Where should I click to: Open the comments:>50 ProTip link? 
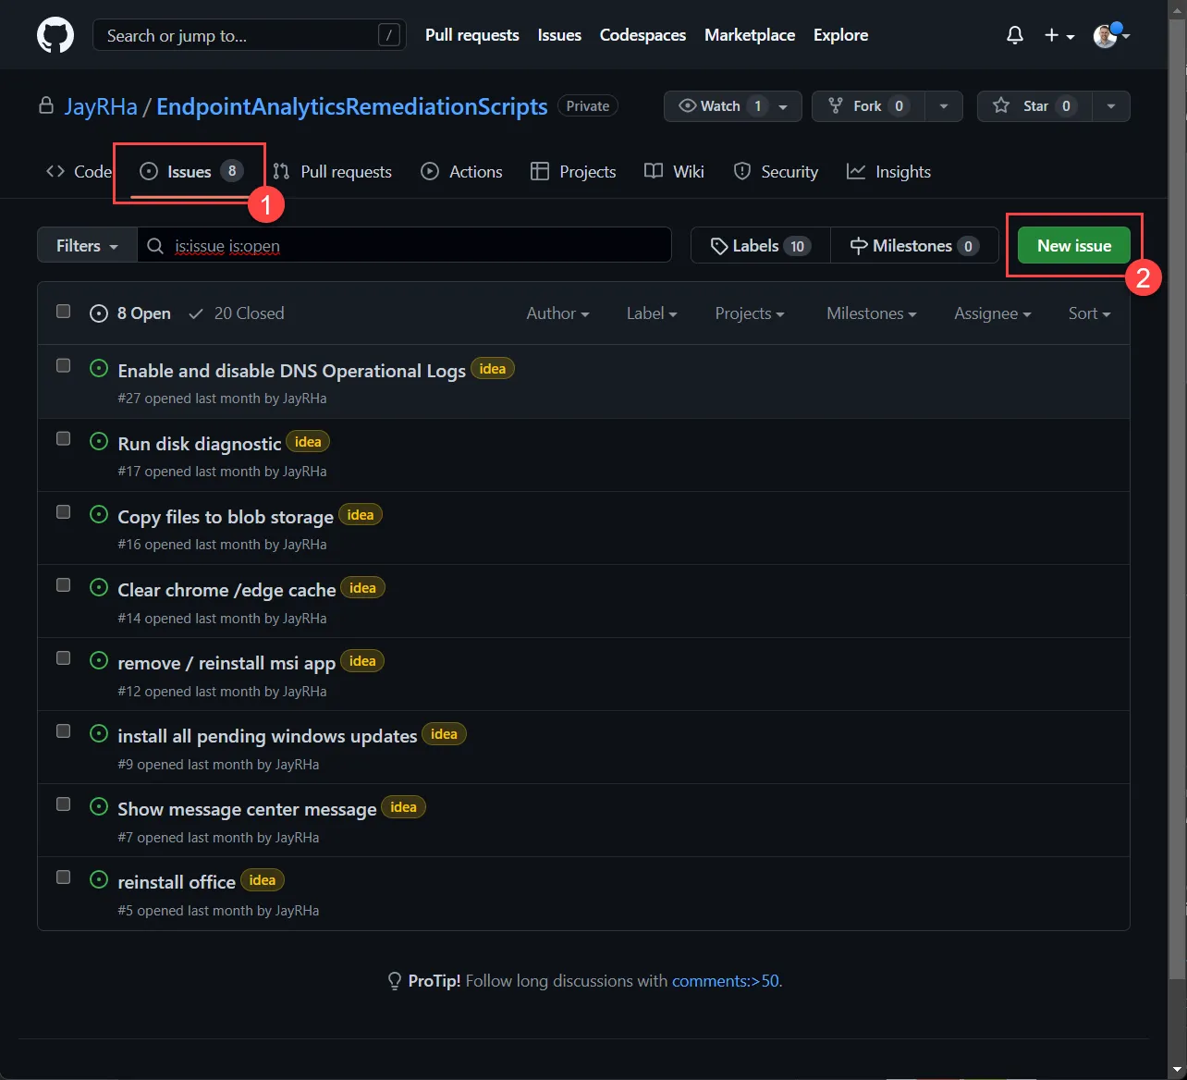click(726, 981)
